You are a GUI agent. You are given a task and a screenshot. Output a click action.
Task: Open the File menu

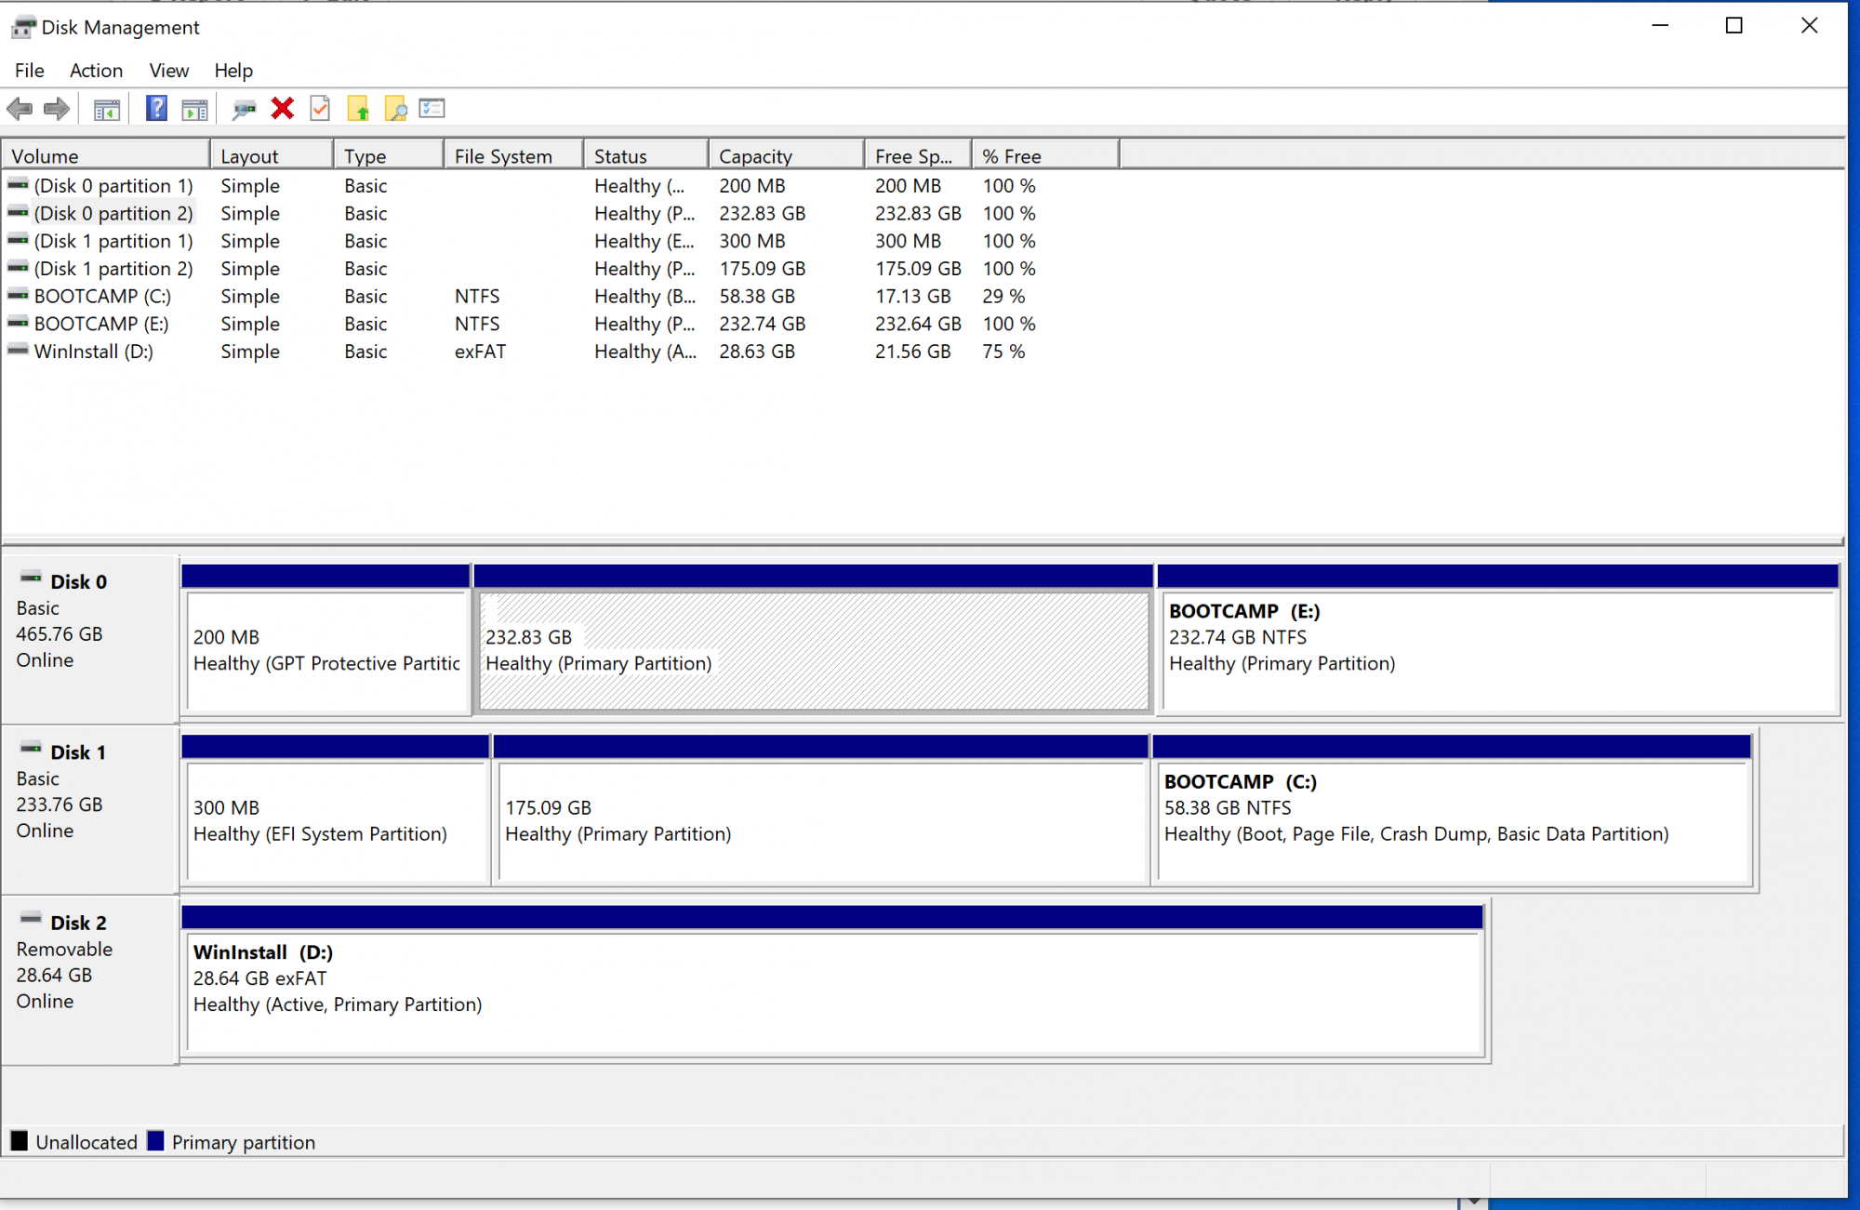click(x=29, y=71)
